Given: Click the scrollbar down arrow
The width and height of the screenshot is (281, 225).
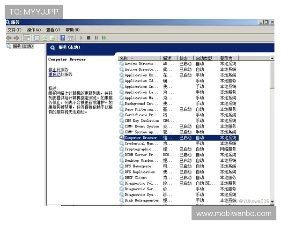Looking at the screenshot, I should [x=272, y=202].
